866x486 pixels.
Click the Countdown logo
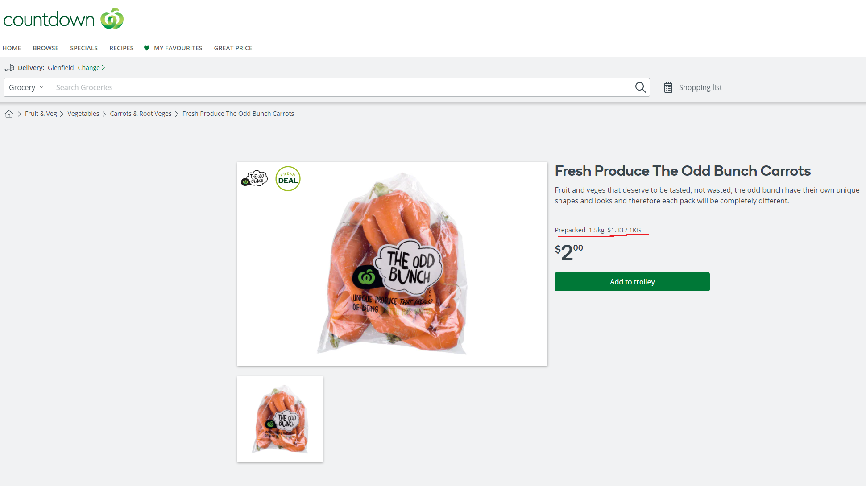coord(63,19)
